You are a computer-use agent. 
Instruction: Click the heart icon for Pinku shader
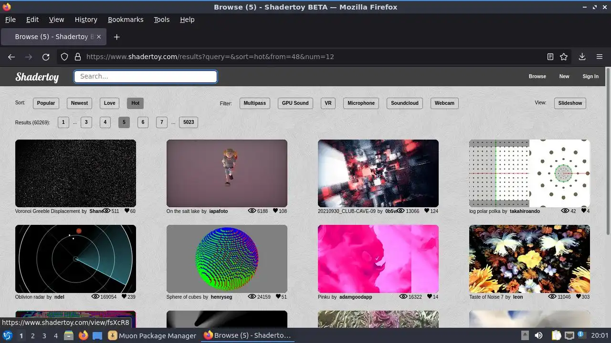tap(430, 297)
